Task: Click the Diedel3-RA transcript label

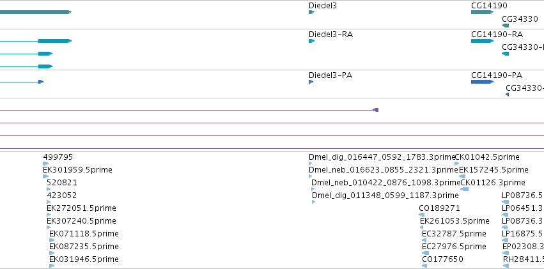Action: click(331, 35)
